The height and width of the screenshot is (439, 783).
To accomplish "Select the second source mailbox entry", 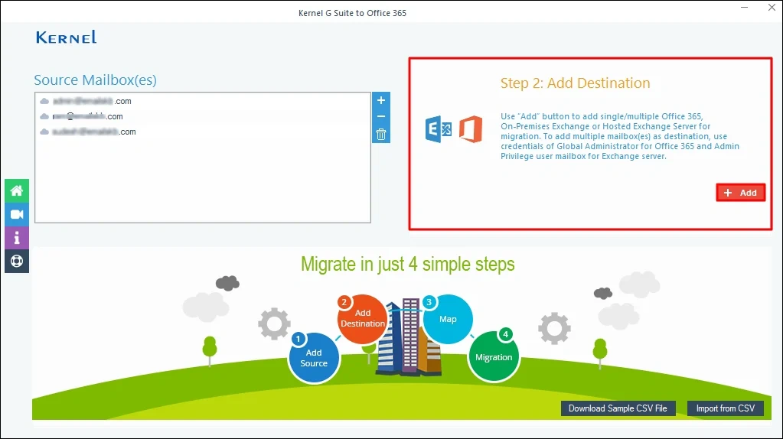I will coord(82,116).
